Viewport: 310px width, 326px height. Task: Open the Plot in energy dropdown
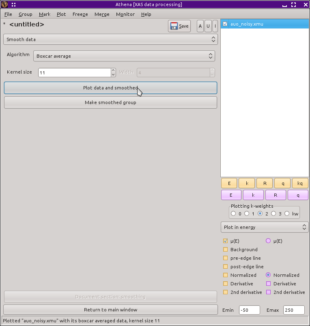coord(265,227)
